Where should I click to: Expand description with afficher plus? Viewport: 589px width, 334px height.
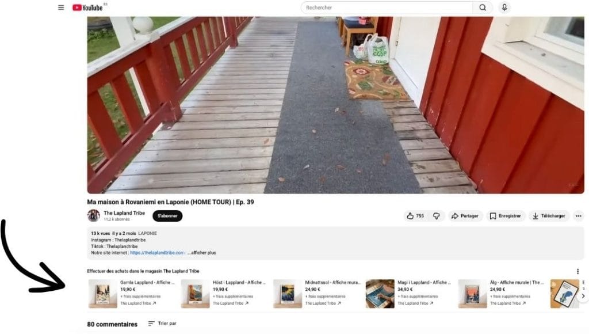coord(202,253)
